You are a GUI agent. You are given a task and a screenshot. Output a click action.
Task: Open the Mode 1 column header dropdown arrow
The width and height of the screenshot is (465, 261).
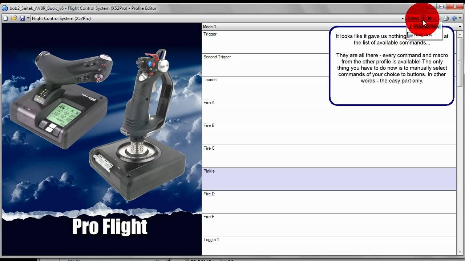[x=460, y=27]
